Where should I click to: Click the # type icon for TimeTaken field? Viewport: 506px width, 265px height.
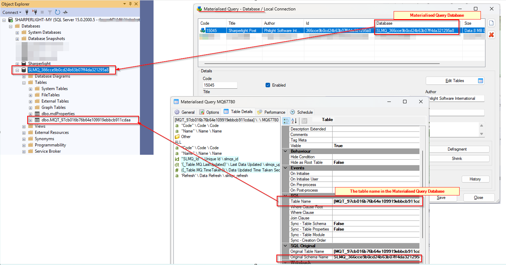(177, 170)
